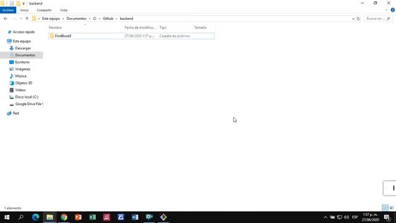Select Este equipo in navigation pane
The image size is (396, 223).
(22, 41)
